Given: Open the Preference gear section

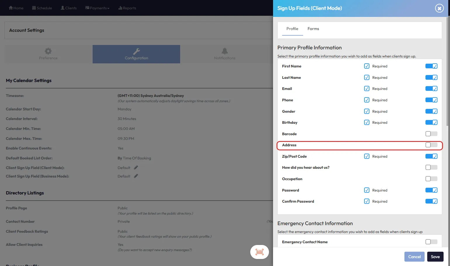Looking at the screenshot, I should (48, 54).
